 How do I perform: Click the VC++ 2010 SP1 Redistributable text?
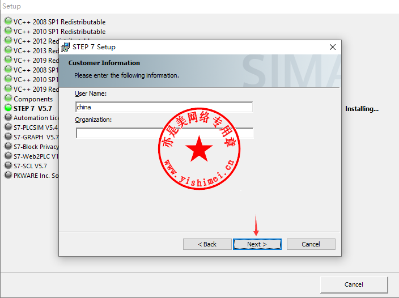click(60, 32)
